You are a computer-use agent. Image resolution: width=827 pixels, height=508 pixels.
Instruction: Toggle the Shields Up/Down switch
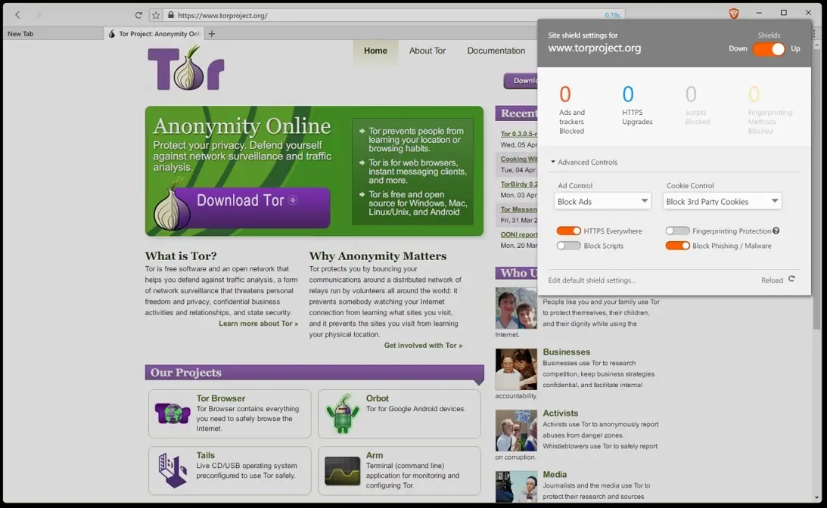(x=769, y=49)
